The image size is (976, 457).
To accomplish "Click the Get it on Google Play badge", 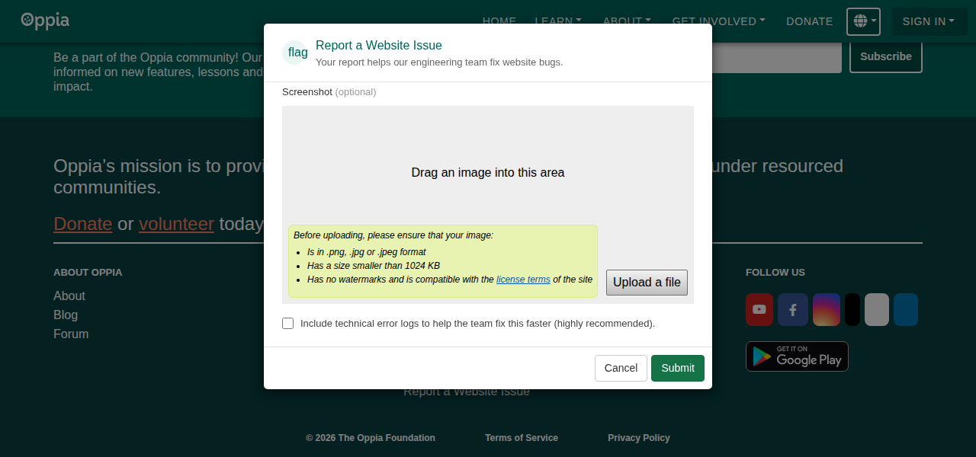I will pos(797,356).
